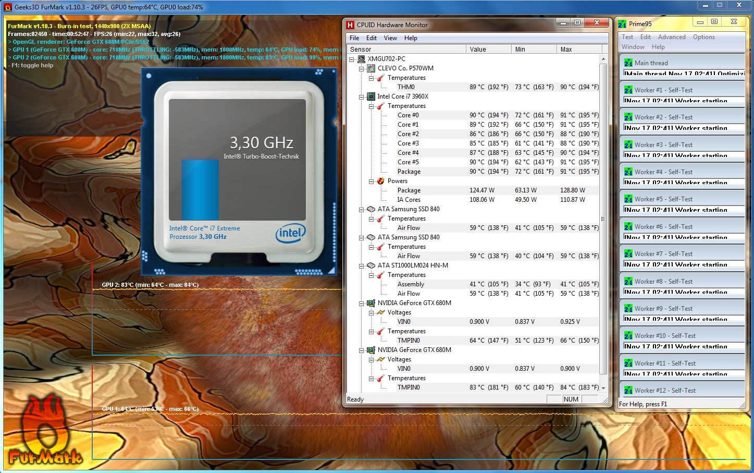Collapse the first ATA Samsung SSD 840 node

(x=361, y=210)
